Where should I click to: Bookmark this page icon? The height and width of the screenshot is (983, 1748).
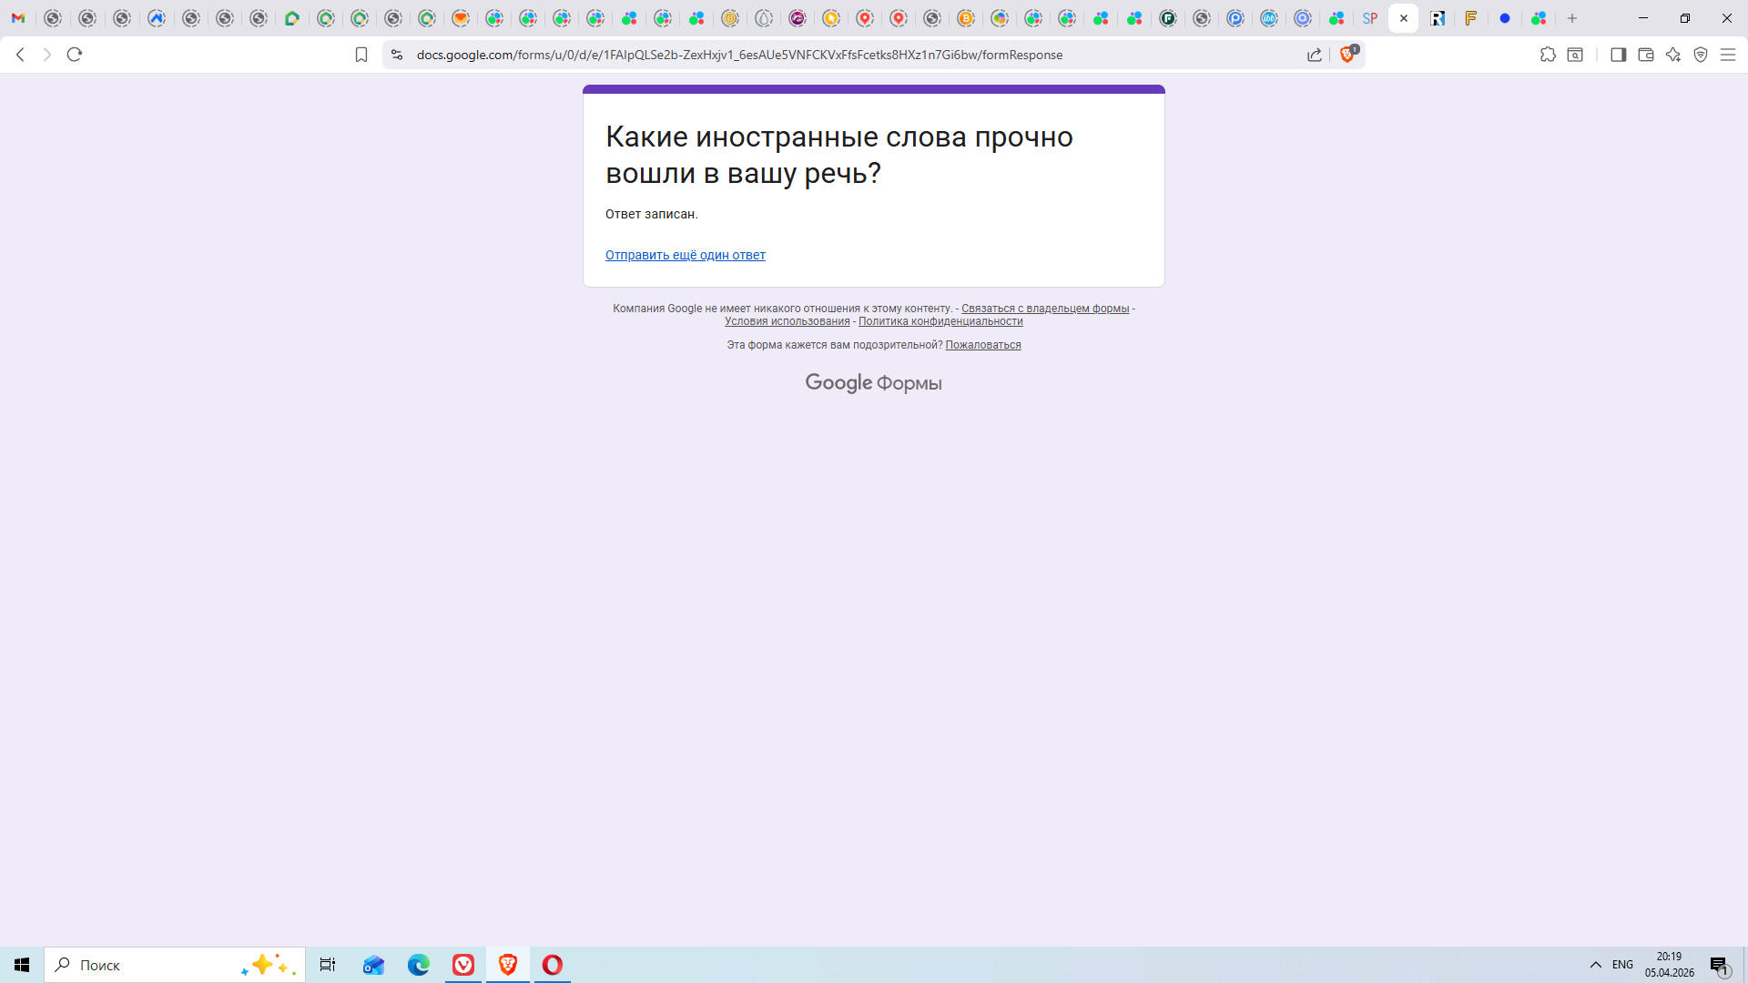coord(361,55)
